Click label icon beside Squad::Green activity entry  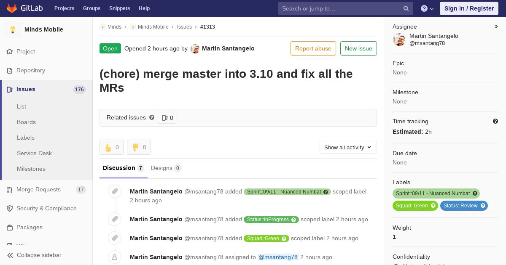[x=115, y=238]
